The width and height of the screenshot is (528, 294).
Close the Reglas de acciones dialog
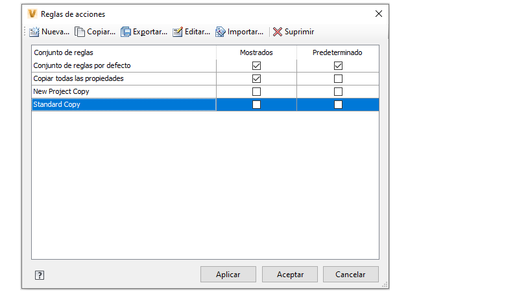pyautogui.click(x=378, y=14)
